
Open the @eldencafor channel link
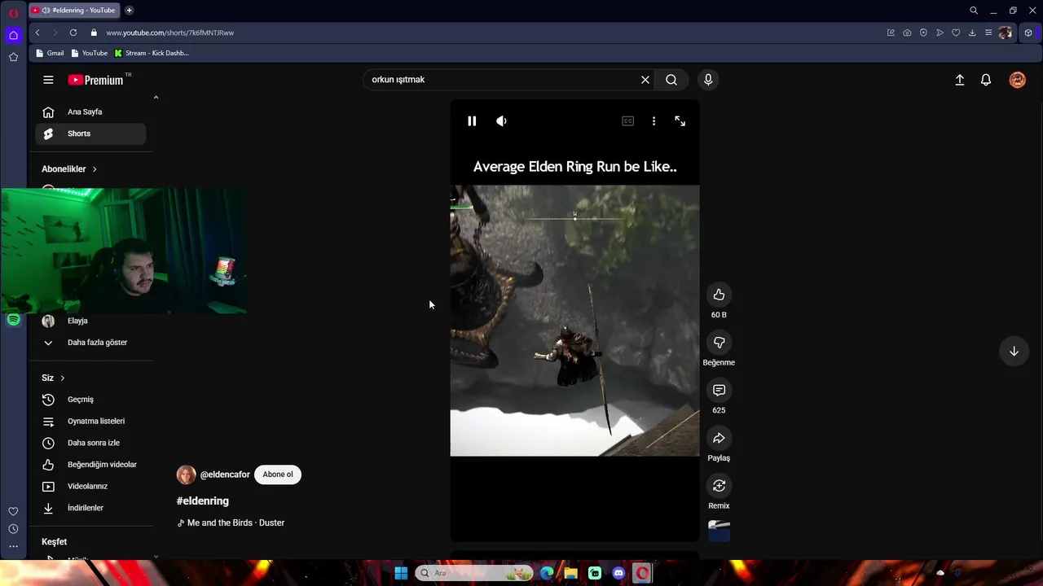[x=225, y=474]
